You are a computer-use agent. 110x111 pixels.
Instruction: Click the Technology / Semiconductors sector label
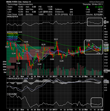[x=20, y=4]
